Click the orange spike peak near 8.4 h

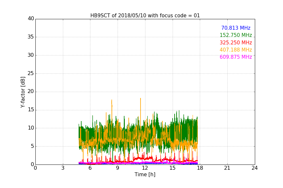tap(112, 100)
